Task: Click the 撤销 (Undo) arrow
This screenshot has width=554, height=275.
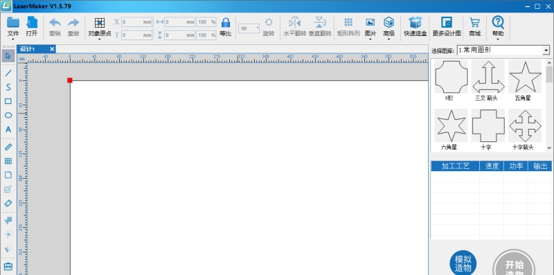Action: coord(55,23)
